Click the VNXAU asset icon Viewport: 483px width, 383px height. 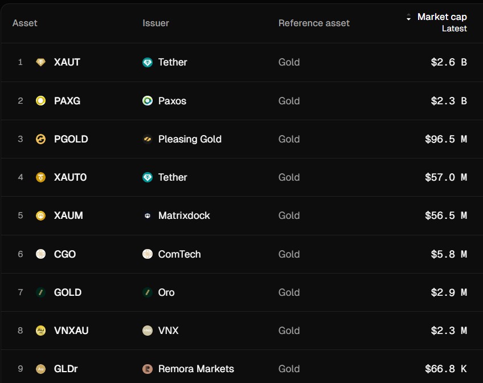click(40, 331)
